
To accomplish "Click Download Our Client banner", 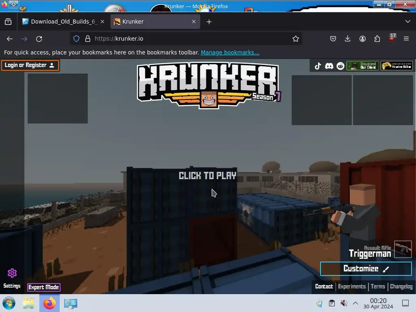I will click(362, 65).
